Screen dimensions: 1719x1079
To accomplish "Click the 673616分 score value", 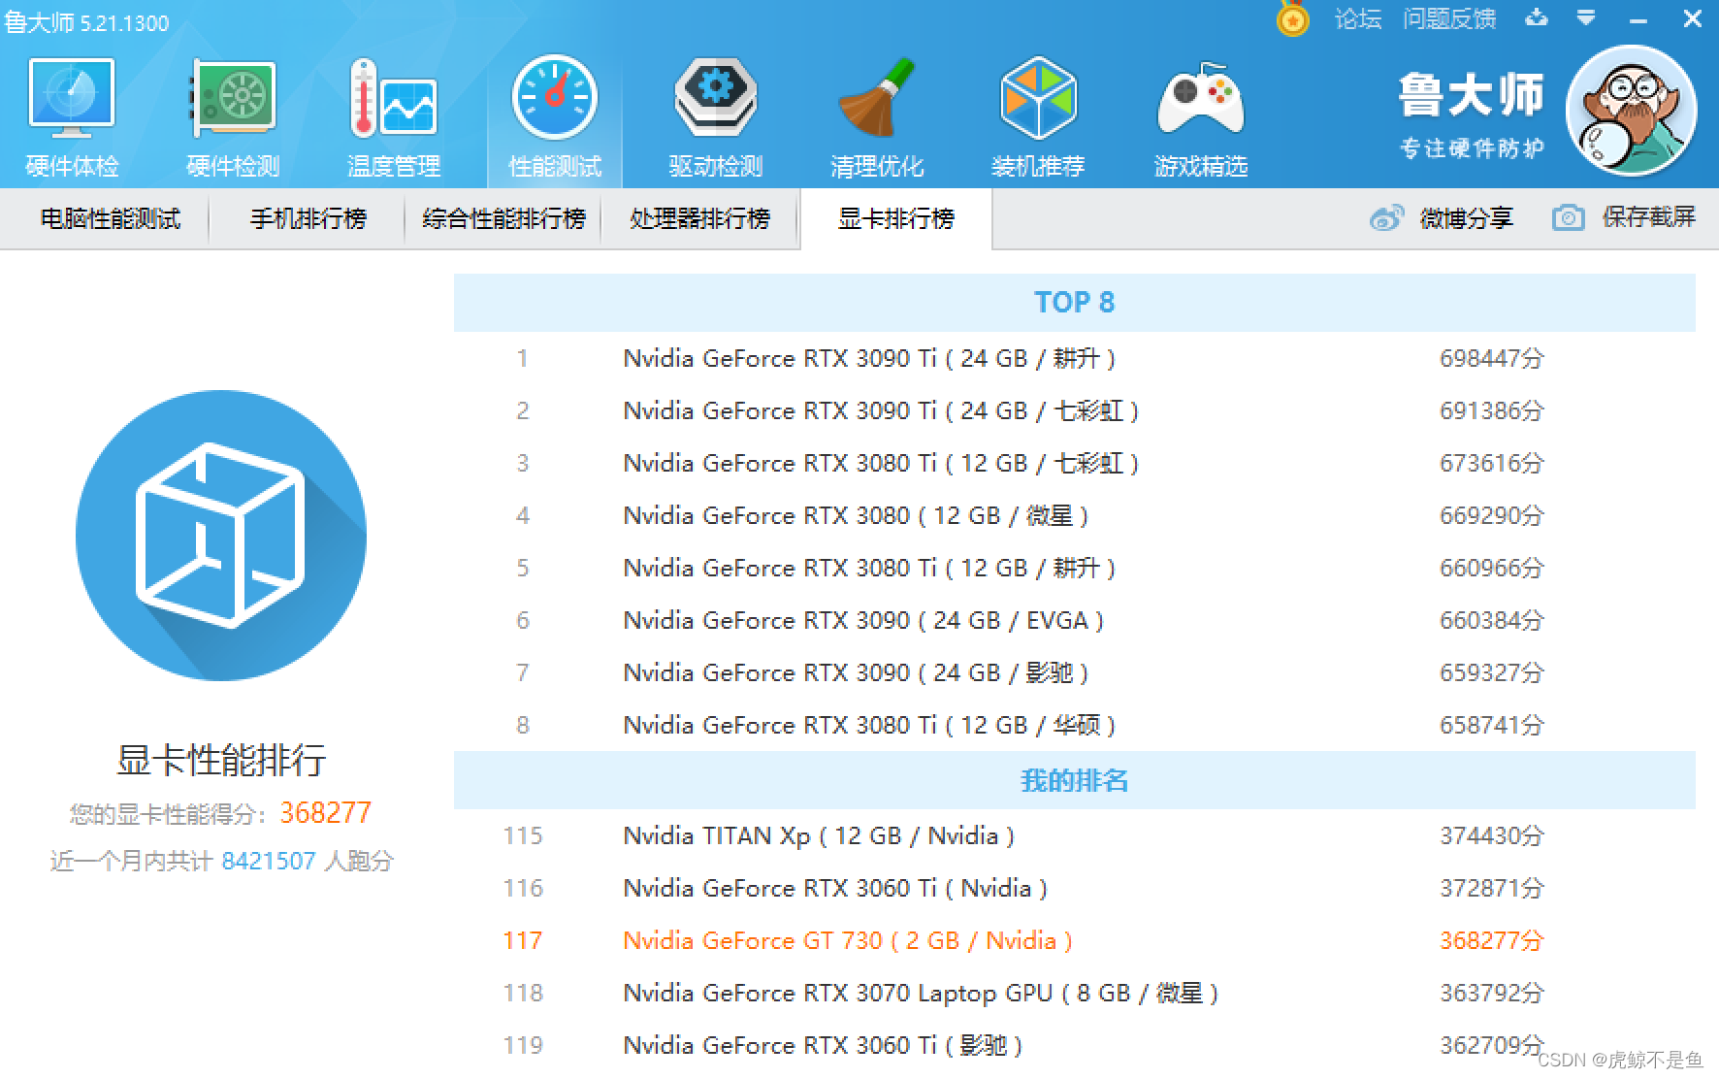I will tap(1492, 463).
